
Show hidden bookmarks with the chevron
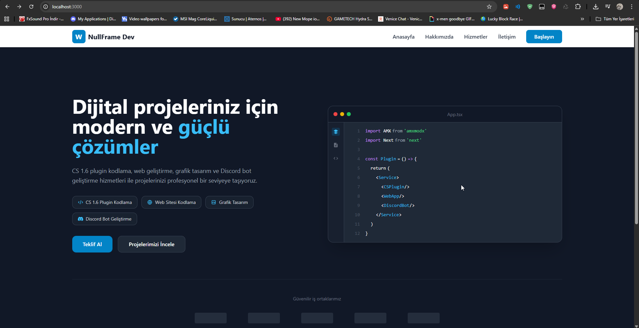582,19
